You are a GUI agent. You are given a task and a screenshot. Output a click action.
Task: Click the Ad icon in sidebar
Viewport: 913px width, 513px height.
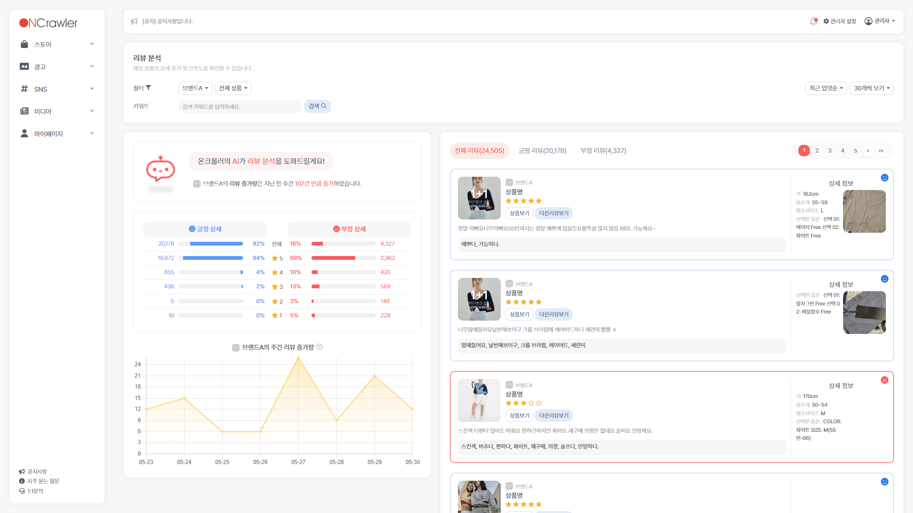pos(24,66)
